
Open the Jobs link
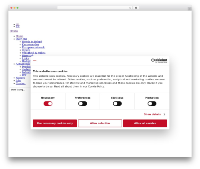click(x=18, y=81)
